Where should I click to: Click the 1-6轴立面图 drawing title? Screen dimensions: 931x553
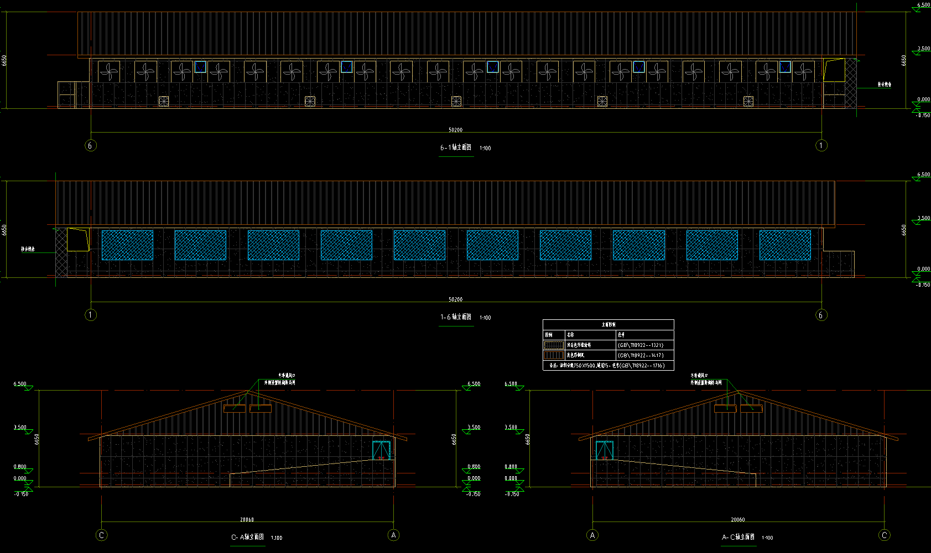(x=456, y=317)
